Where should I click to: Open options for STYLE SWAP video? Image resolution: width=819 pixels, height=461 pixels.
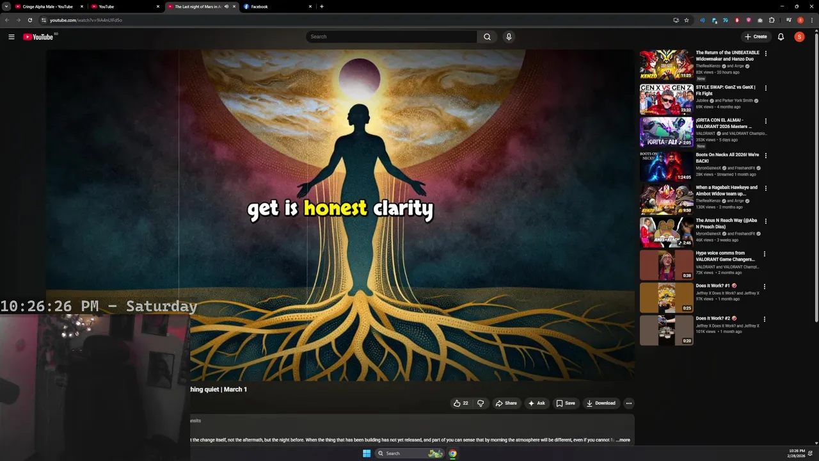765,88
